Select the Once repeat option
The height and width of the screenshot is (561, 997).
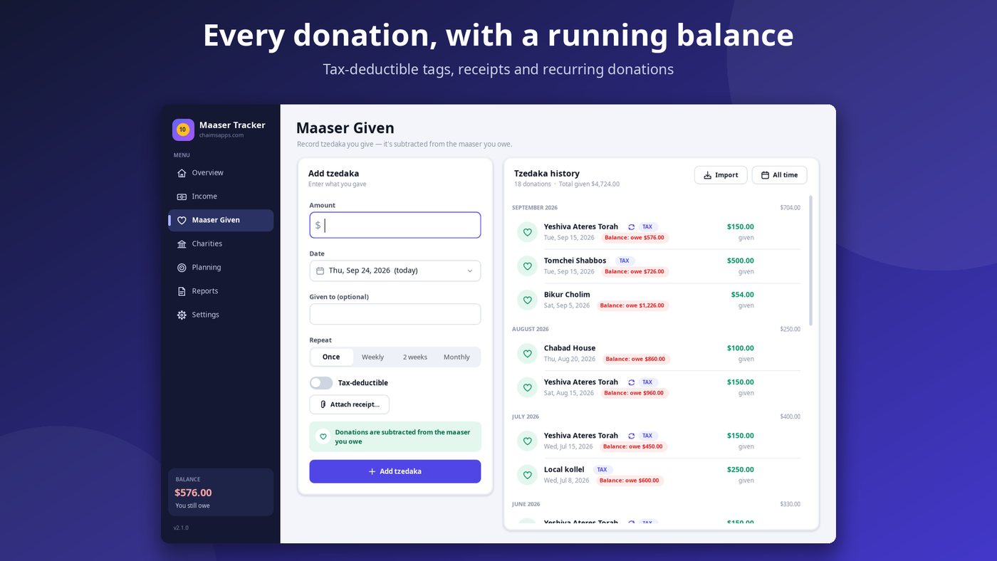pyautogui.click(x=331, y=357)
